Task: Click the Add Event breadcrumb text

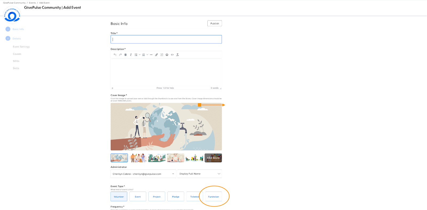Action: [44, 3]
